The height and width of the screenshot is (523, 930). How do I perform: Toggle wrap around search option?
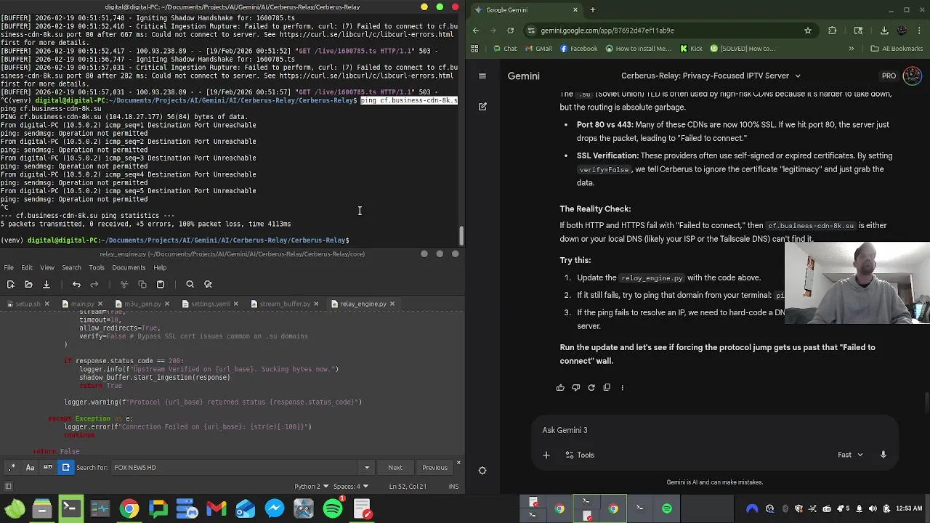pos(65,467)
